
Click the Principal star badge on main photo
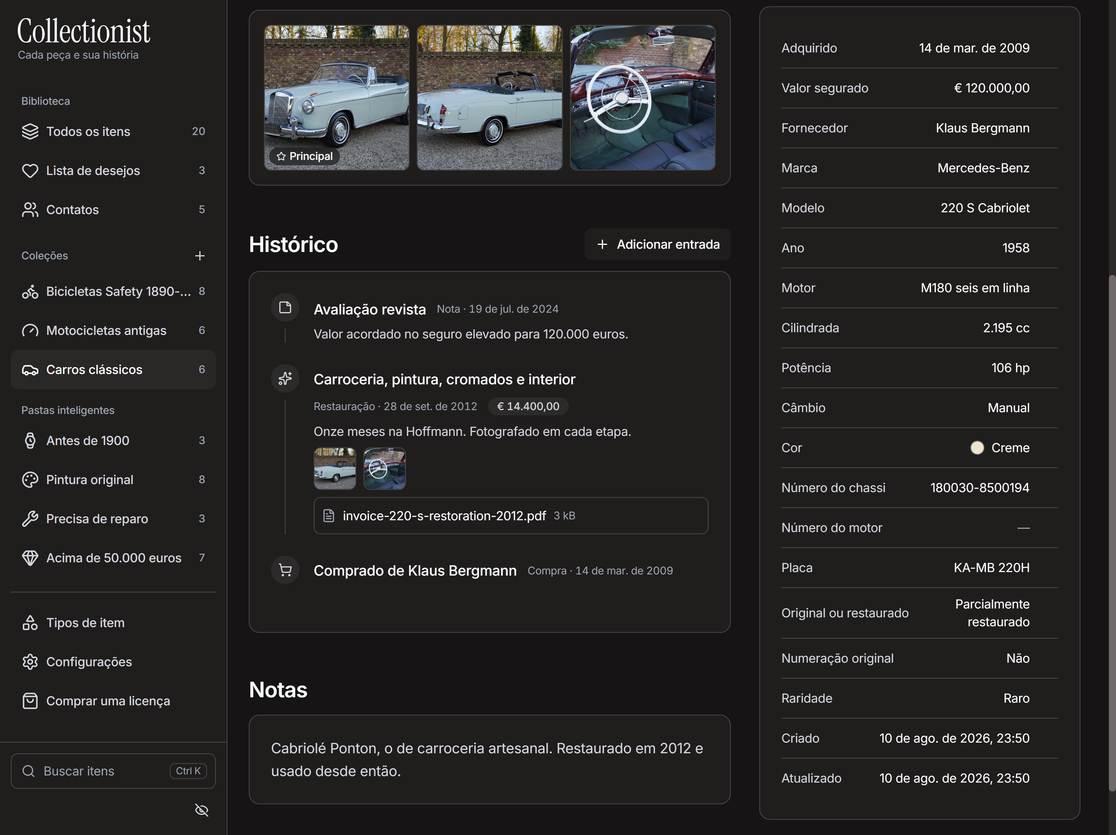point(305,156)
